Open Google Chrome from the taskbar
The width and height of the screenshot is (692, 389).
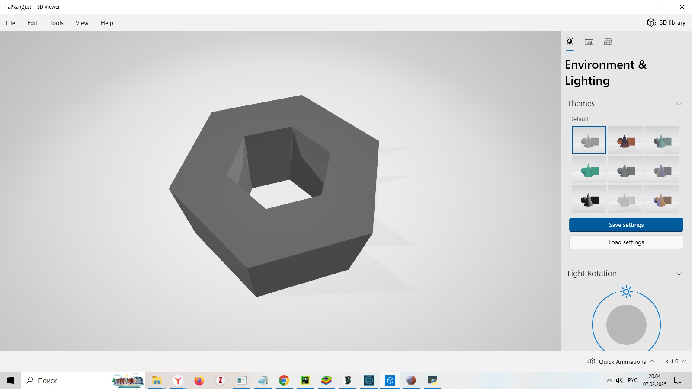click(x=284, y=380)
